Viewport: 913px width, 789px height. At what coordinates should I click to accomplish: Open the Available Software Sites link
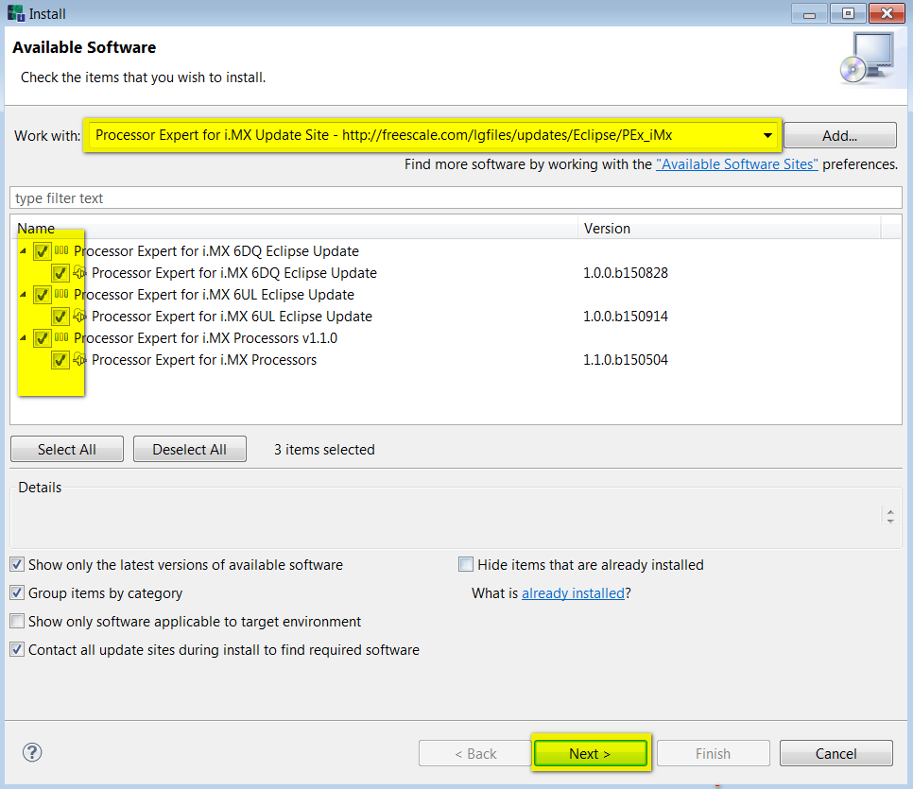click(x=736, y=164)
